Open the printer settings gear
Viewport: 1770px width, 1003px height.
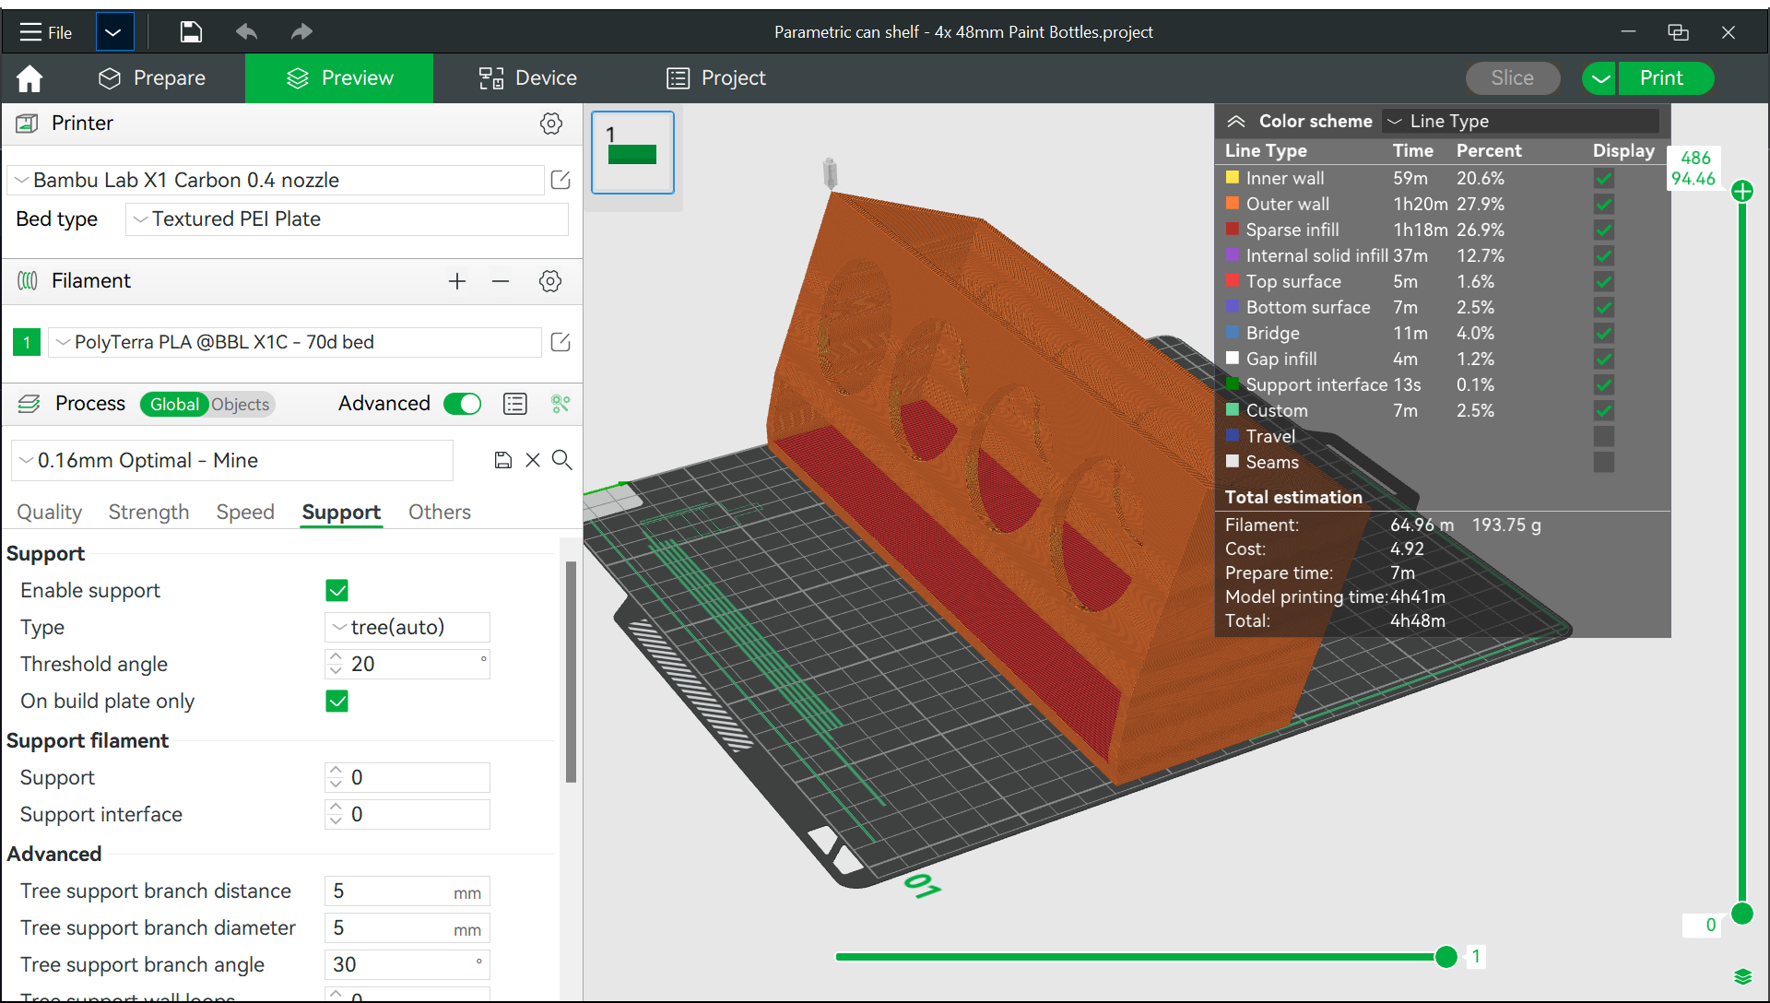pos(550,124)
